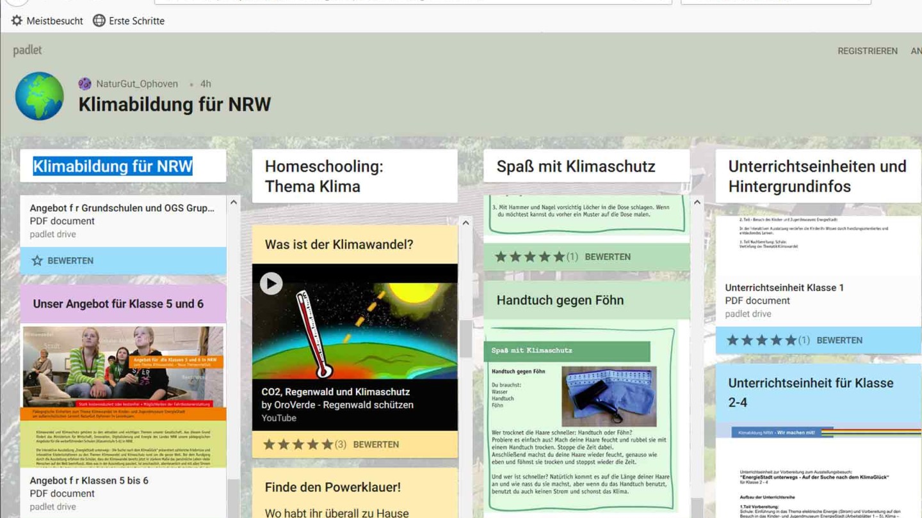922x518 pixels.
Task: Open Unterrichtseinheit für Klasse 2-4 post
Action: [x=811, y=393]
